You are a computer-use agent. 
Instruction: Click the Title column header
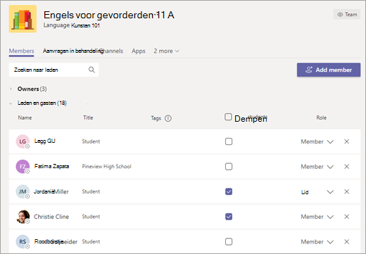pyautogui.click(x=88, y=118)
